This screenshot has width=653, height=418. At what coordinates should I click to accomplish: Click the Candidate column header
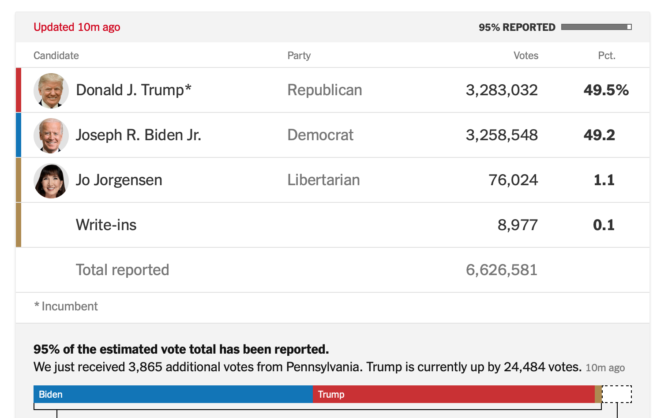[56, 56]
